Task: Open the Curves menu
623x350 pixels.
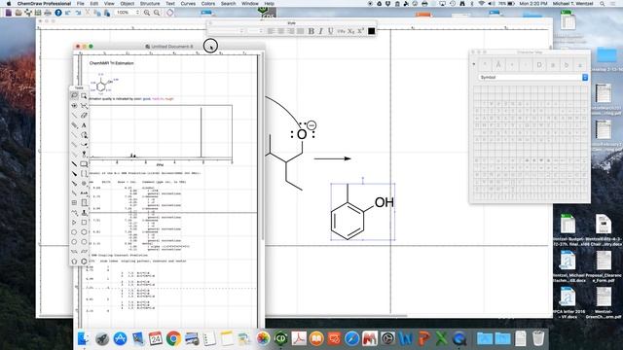Action: [x=188, y=3]
